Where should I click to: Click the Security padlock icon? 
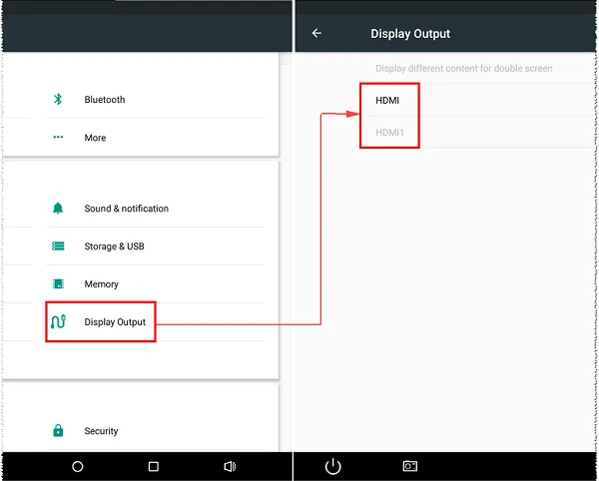pos(58,431)
